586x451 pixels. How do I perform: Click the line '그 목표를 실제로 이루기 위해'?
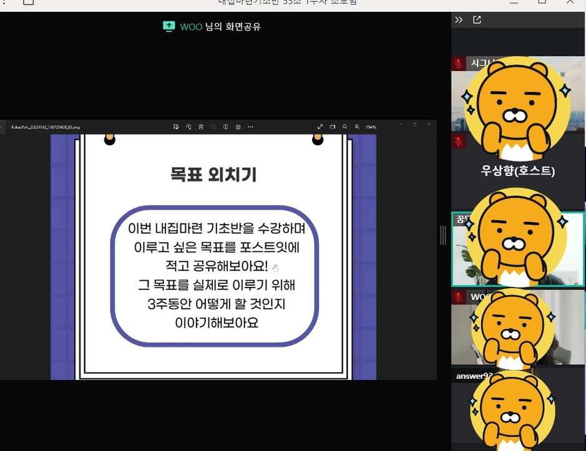217,284
